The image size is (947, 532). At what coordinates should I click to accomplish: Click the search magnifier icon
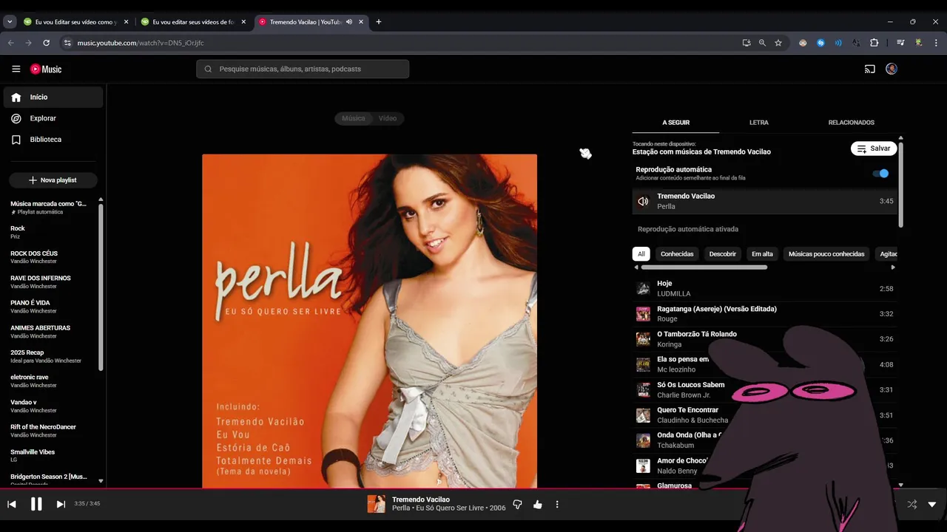[x=208, y=69]
